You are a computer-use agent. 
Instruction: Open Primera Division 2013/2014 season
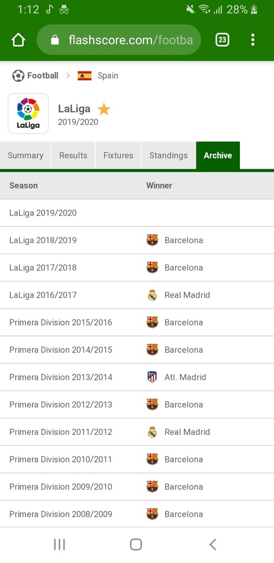[x=61, y=377]
